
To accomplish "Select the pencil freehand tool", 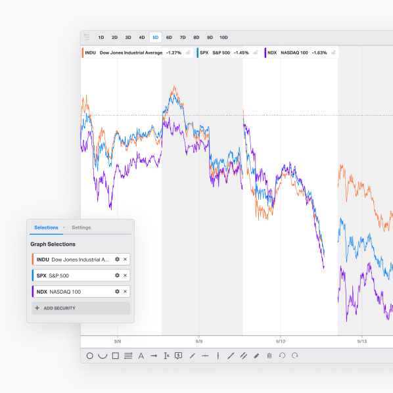I will pos(256,356).
